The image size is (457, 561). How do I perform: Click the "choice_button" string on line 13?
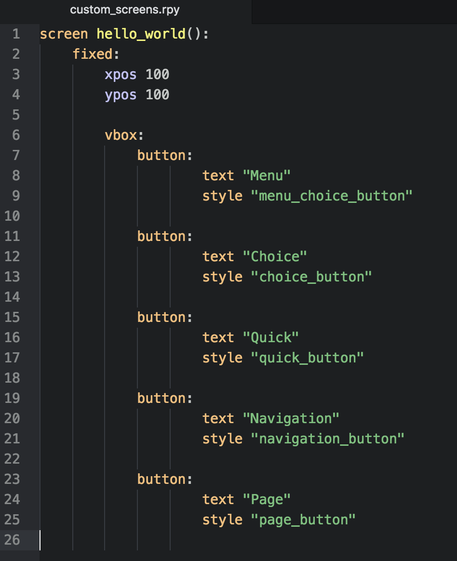coord(311,277)
